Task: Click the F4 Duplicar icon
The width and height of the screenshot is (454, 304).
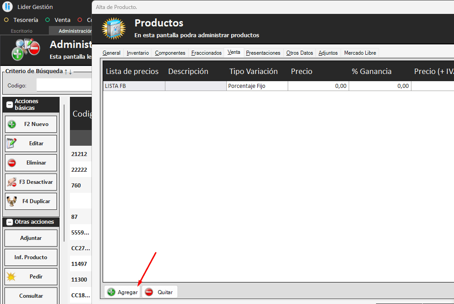Action: (x=12, y=201)
